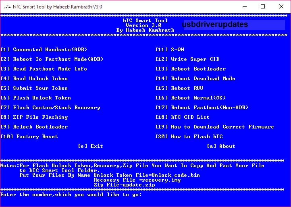Select option [1] Connected Handsets(ADB)
291x207 pixels.
pos(44,50)
